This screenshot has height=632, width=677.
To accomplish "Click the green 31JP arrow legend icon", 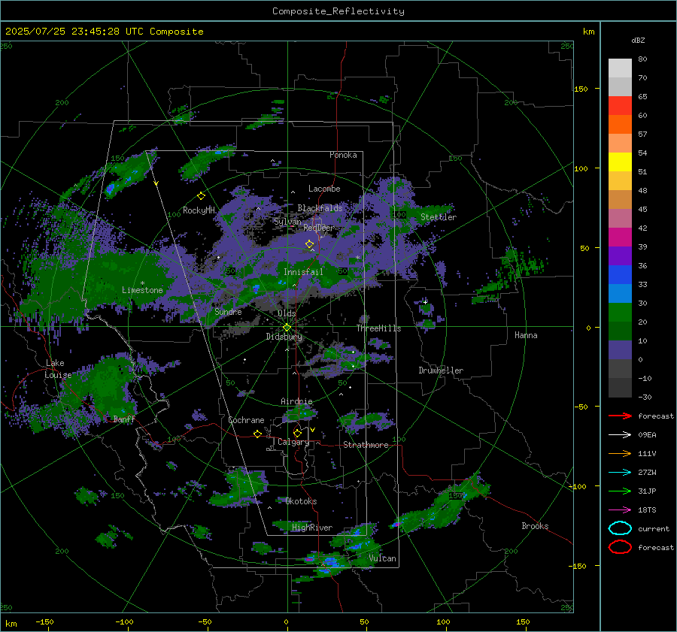I will (620, 491).
